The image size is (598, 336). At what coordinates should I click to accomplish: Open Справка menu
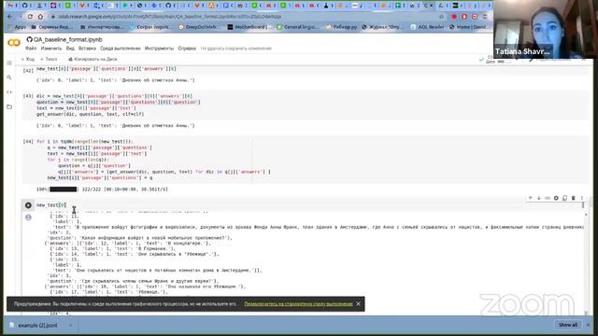(187, 49)
